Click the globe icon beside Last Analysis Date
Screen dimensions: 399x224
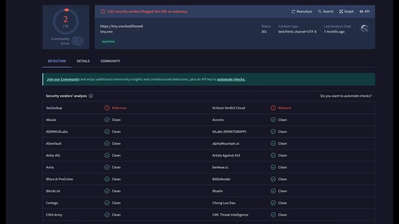point(364,28)
